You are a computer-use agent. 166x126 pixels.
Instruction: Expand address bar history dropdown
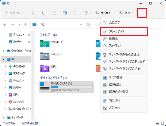pyautogui.click(x=81, y=24)
